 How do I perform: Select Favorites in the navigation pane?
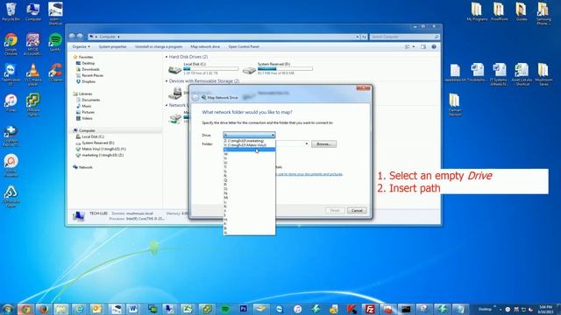86,57
